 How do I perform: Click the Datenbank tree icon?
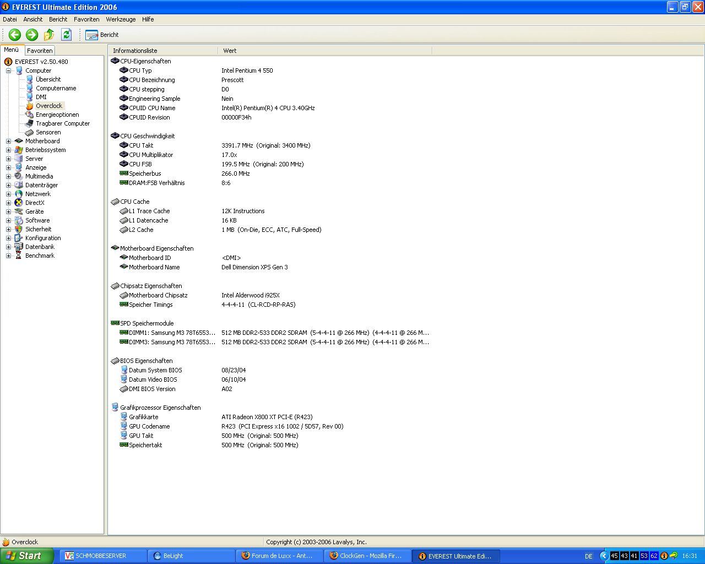(x=19, y=247)
